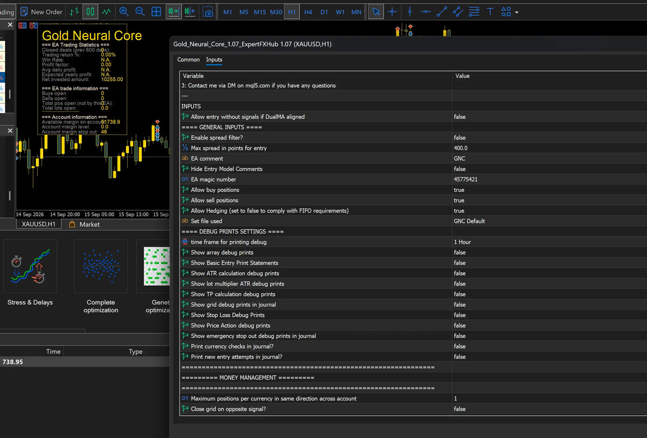Switch to the Inputs tab

pos(214,60)
